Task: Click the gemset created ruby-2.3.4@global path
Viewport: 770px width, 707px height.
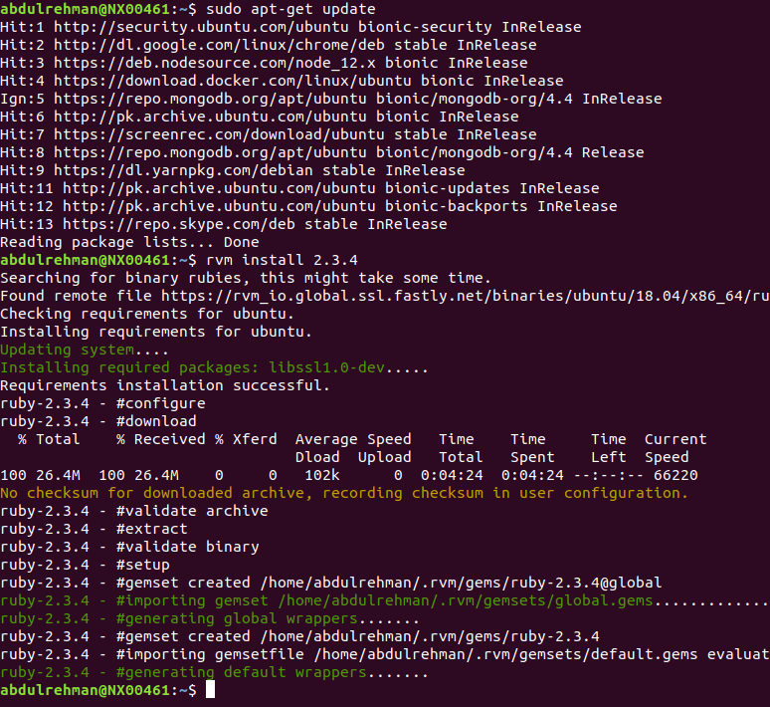Action: pos(461,584)
